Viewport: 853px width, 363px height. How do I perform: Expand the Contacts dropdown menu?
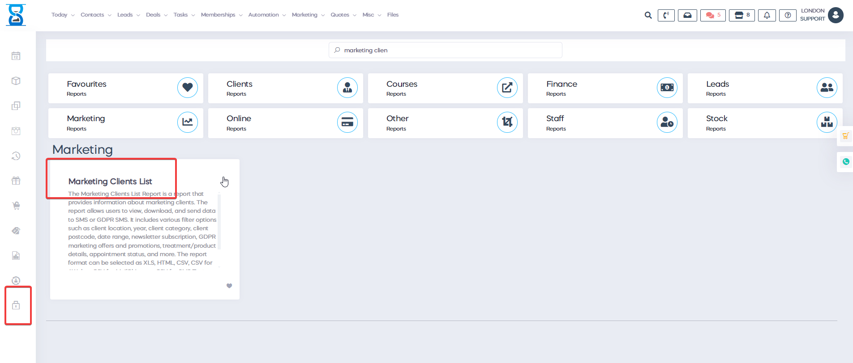(96, 15)
